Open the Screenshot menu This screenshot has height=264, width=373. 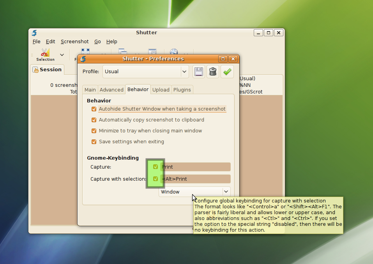click(74, 42)
